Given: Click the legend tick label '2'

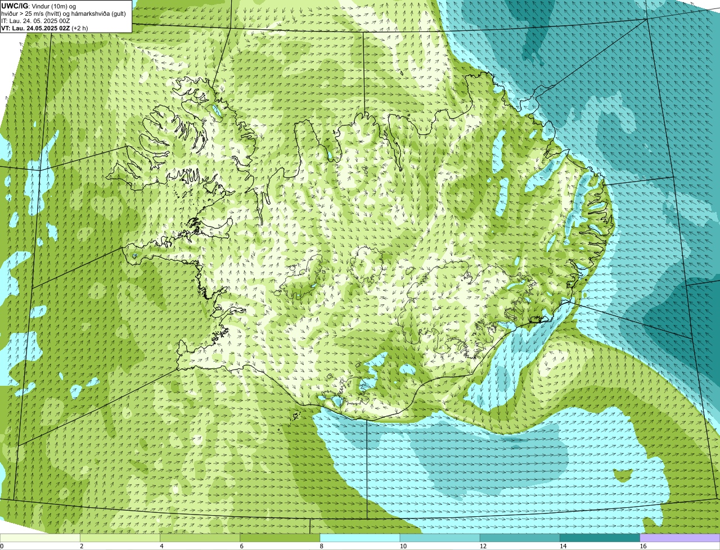Looking at the screenshot, I should pyautogui.click(x=82, y=546).
